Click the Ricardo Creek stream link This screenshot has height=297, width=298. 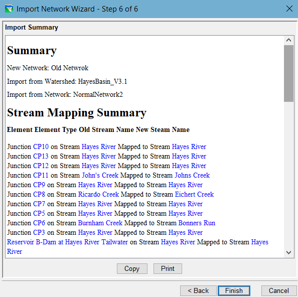pyautogui.click(x=99, y=194)
